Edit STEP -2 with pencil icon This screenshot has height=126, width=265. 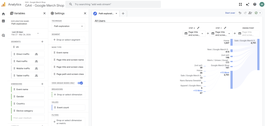click(x=198, y=28)
